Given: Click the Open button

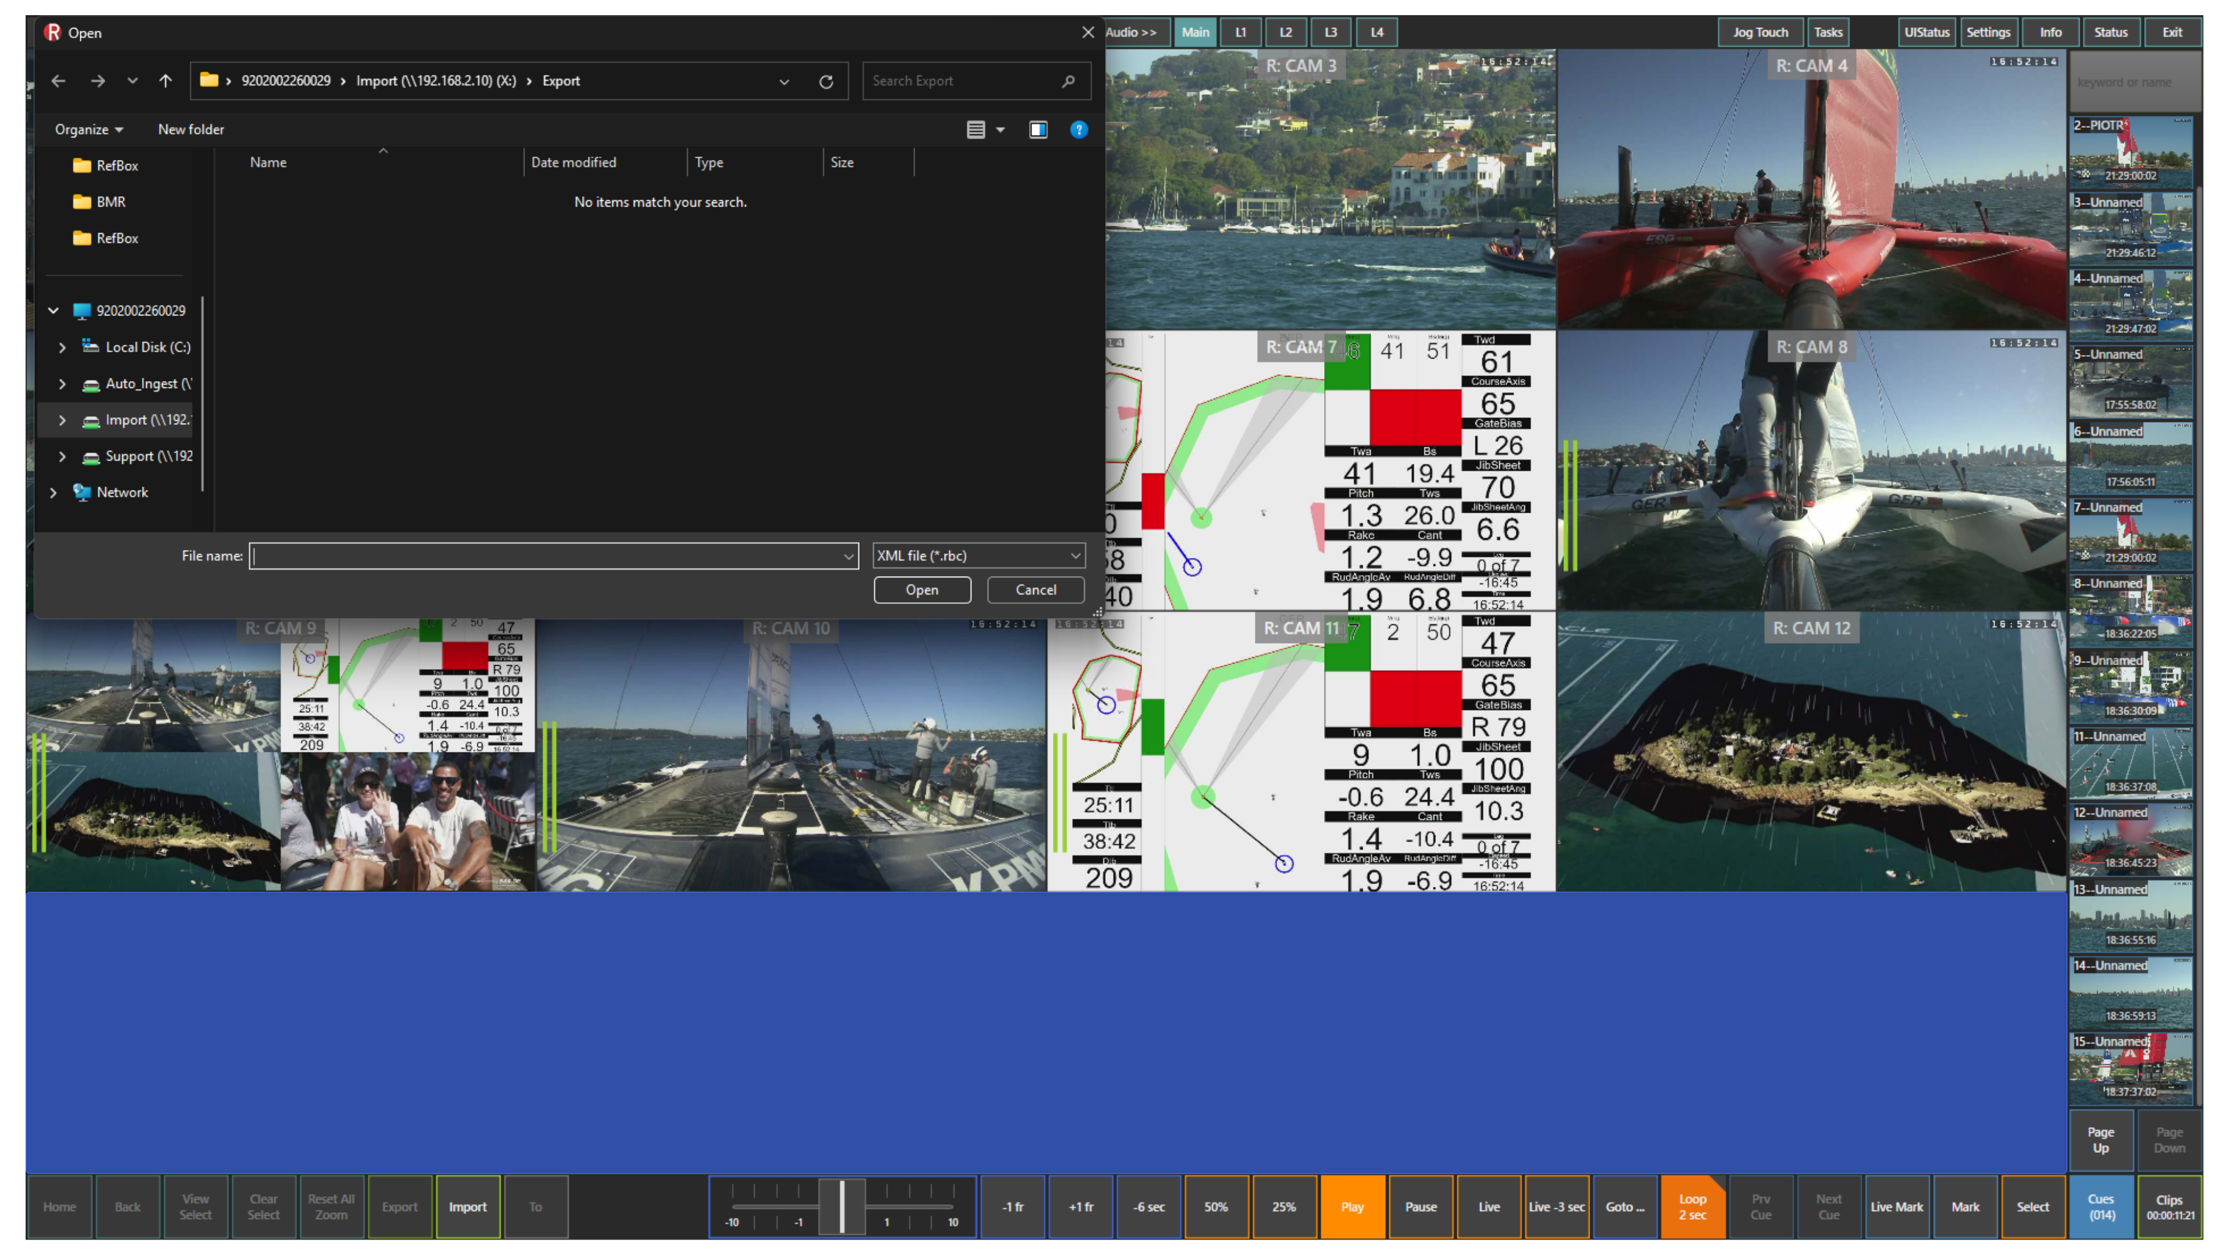Looking at the screenshot, I should tap(921, 590).
